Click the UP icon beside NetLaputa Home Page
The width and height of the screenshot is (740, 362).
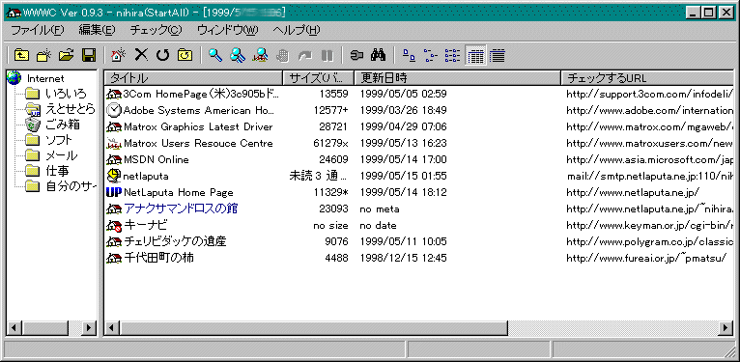[114, 193]
